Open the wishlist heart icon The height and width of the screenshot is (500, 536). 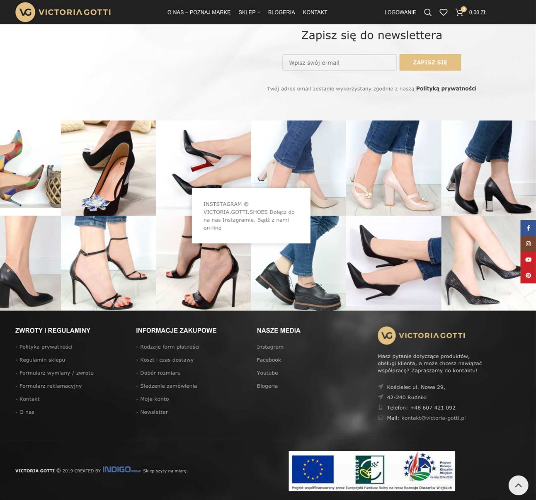(443, 12)
